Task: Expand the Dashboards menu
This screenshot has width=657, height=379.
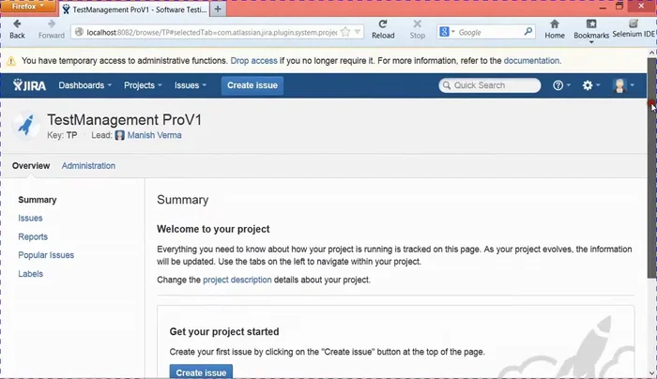Action: tap(85, 85)
